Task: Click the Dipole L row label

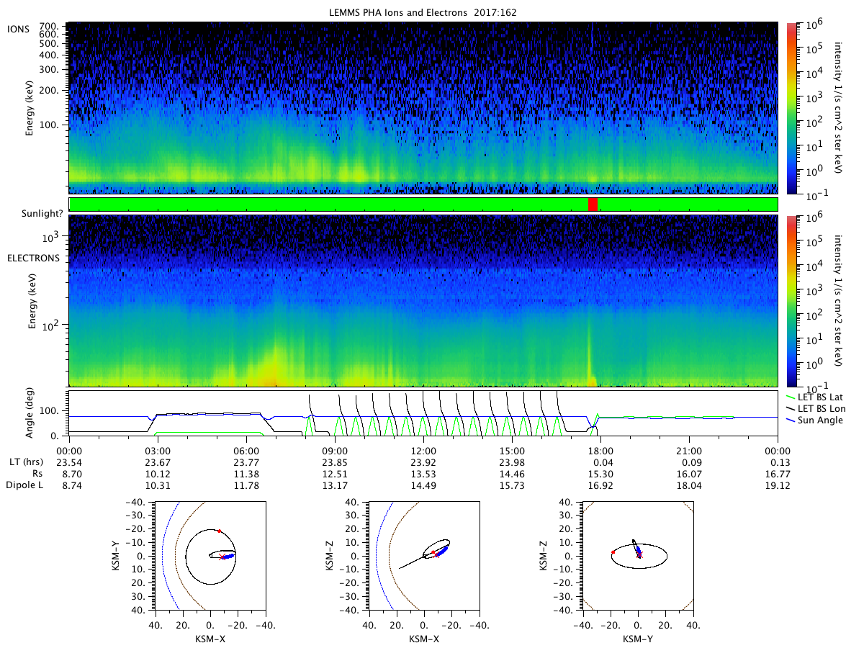Action: click(26, 486)
